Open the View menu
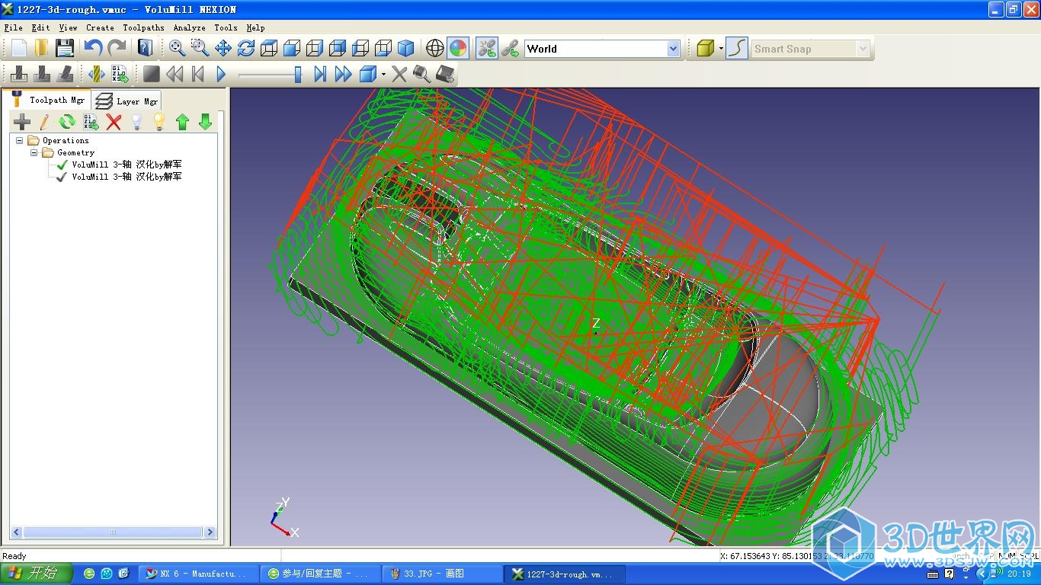This screenshot has width=1041, height=585. 68,27
